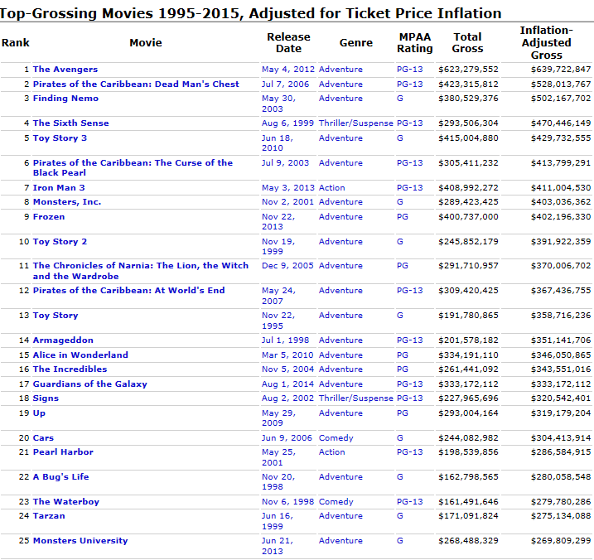594x560 pixels.
Task: Open Pirates of the Caribbean: Dead Man's Chest
Action: coord(136,84)
